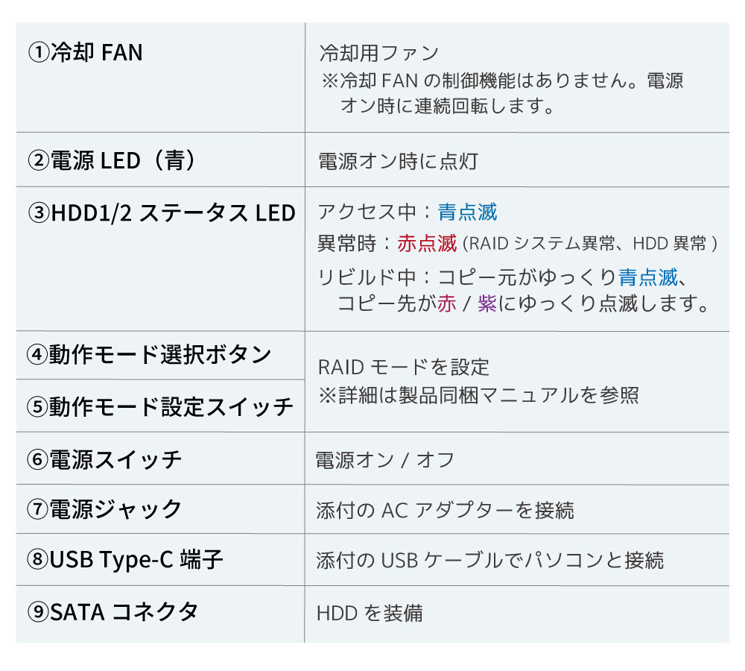Select the RAID モードを設定 text
This screenshot has width=745, height=671.
403,367
